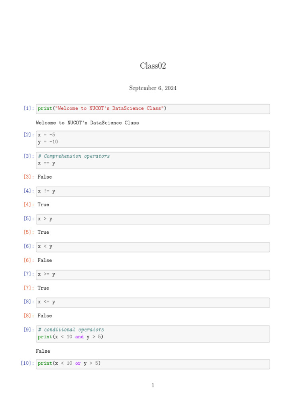Viewport: 306px width, 409px height.
Task: Select the x > y code cell
Action: (x=153, y=219)
